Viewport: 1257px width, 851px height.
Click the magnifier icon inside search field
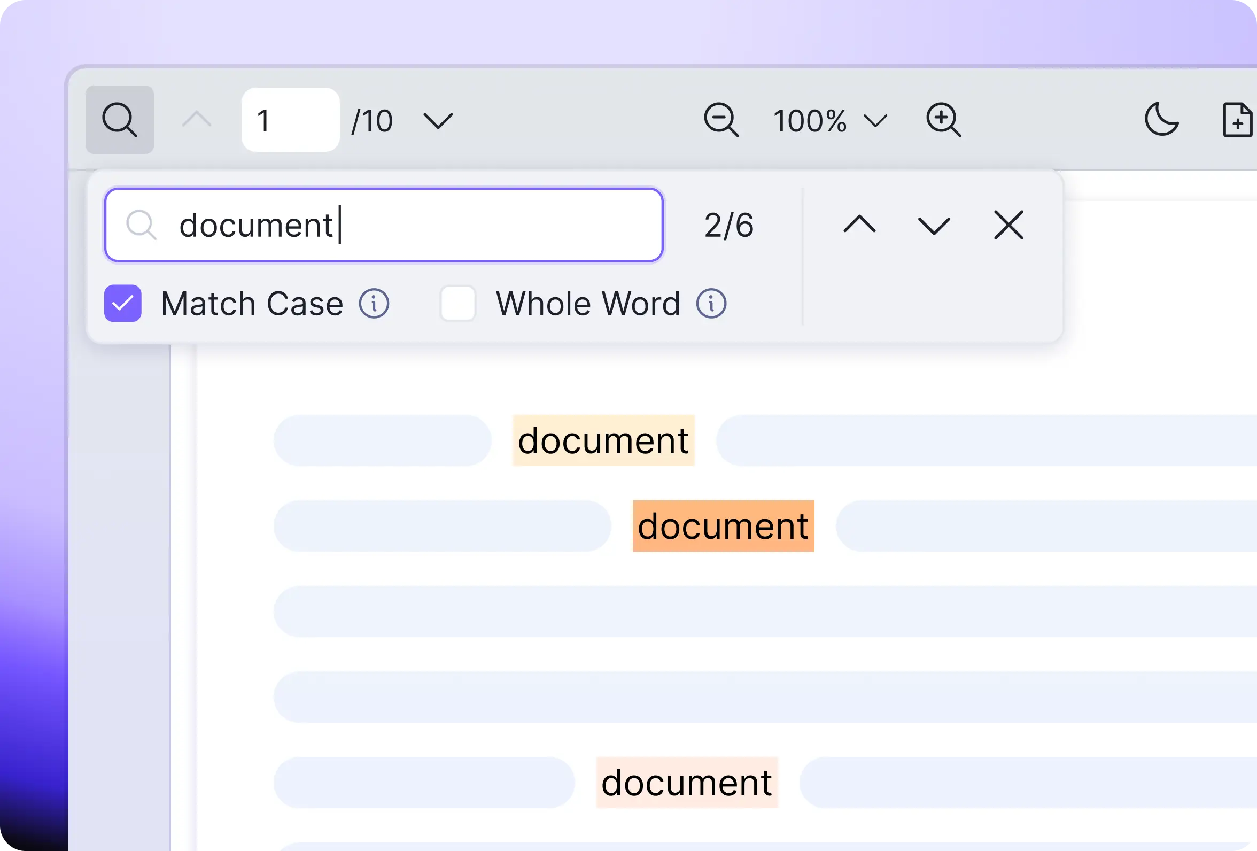click(141, 225)
